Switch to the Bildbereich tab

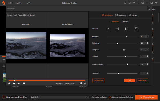(121, 15)
